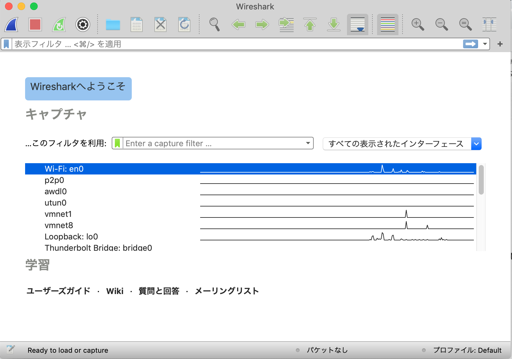Go back in packet history arrow
Image resolution: width=512 pixels, height=359 pixels.
(x=238, y=24)
